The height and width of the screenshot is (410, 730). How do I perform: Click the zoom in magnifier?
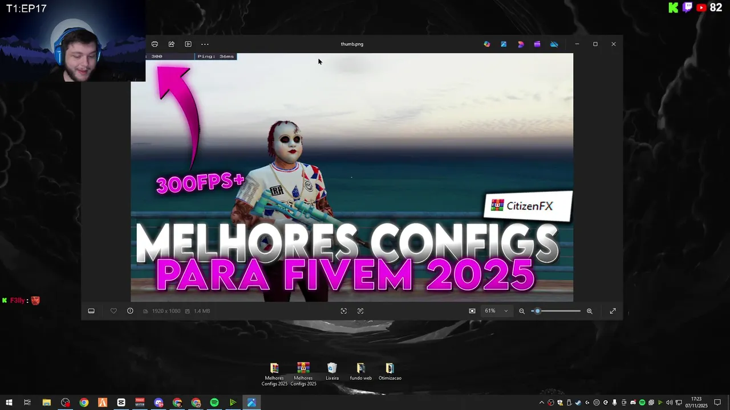tap(590, 311)
